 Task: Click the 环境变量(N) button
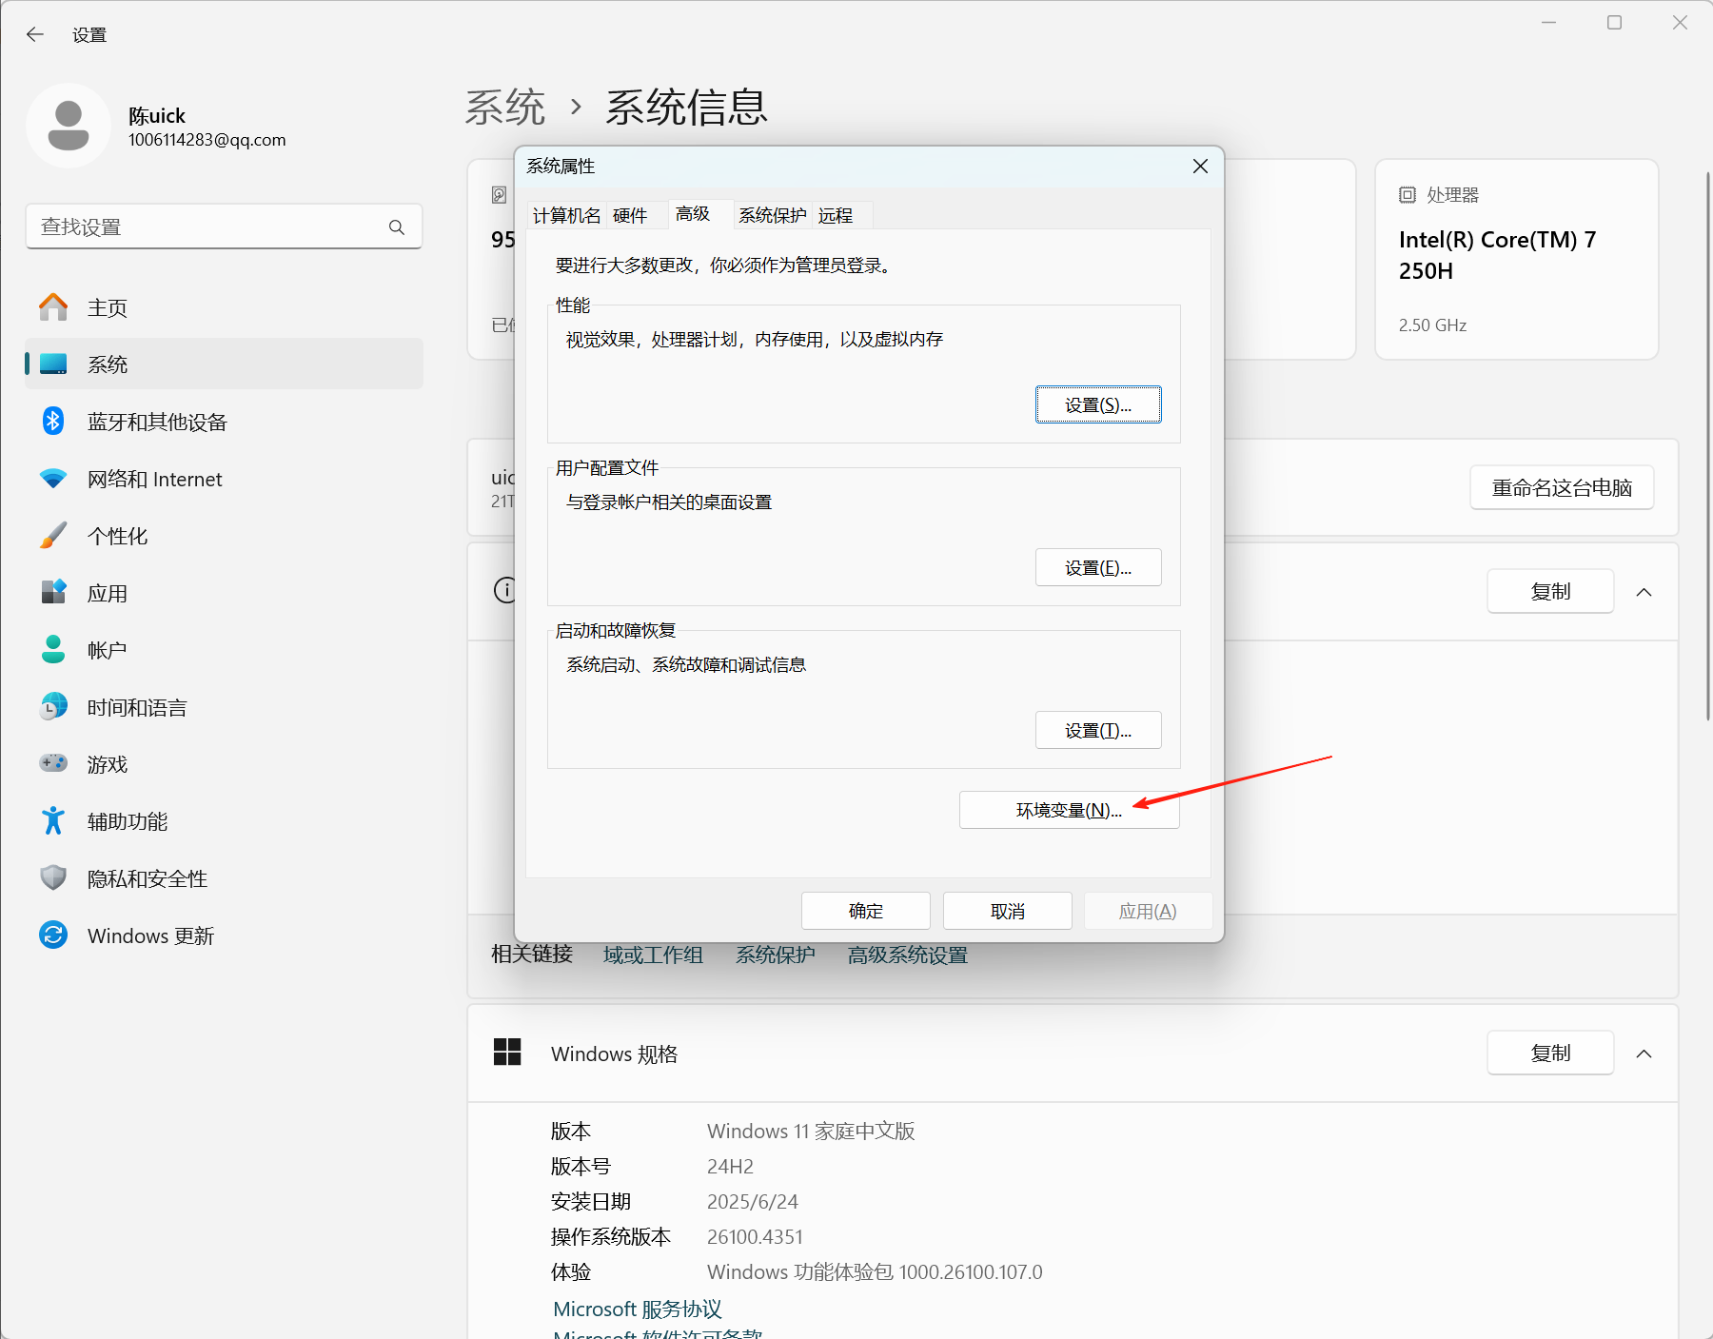click(1068, 810)
